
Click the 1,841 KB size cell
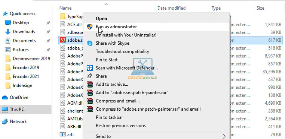[x=273, y=25]
